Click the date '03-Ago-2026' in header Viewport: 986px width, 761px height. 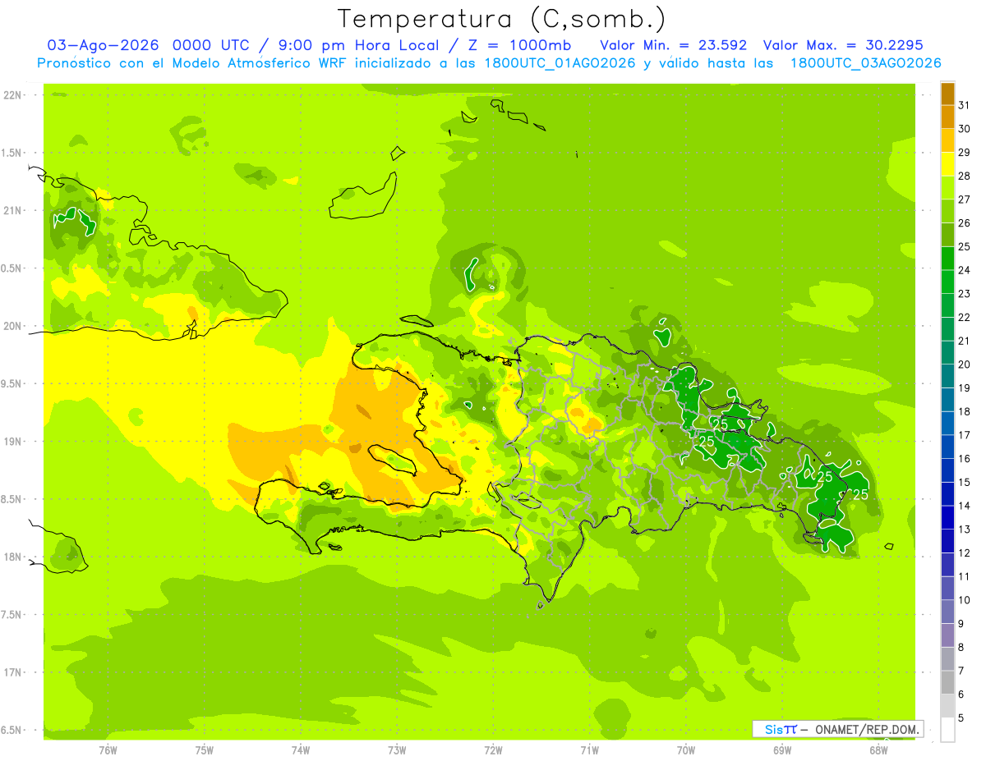[104, 45]
